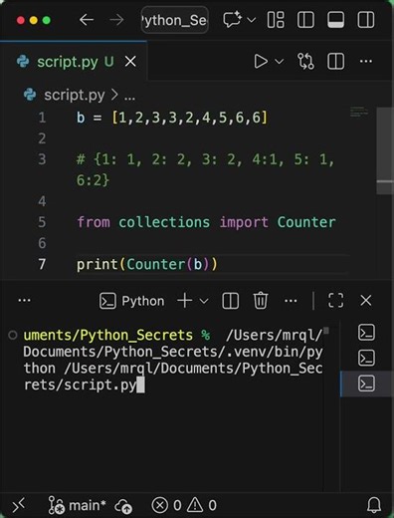Expand the run options dropdown arrow

280,62
